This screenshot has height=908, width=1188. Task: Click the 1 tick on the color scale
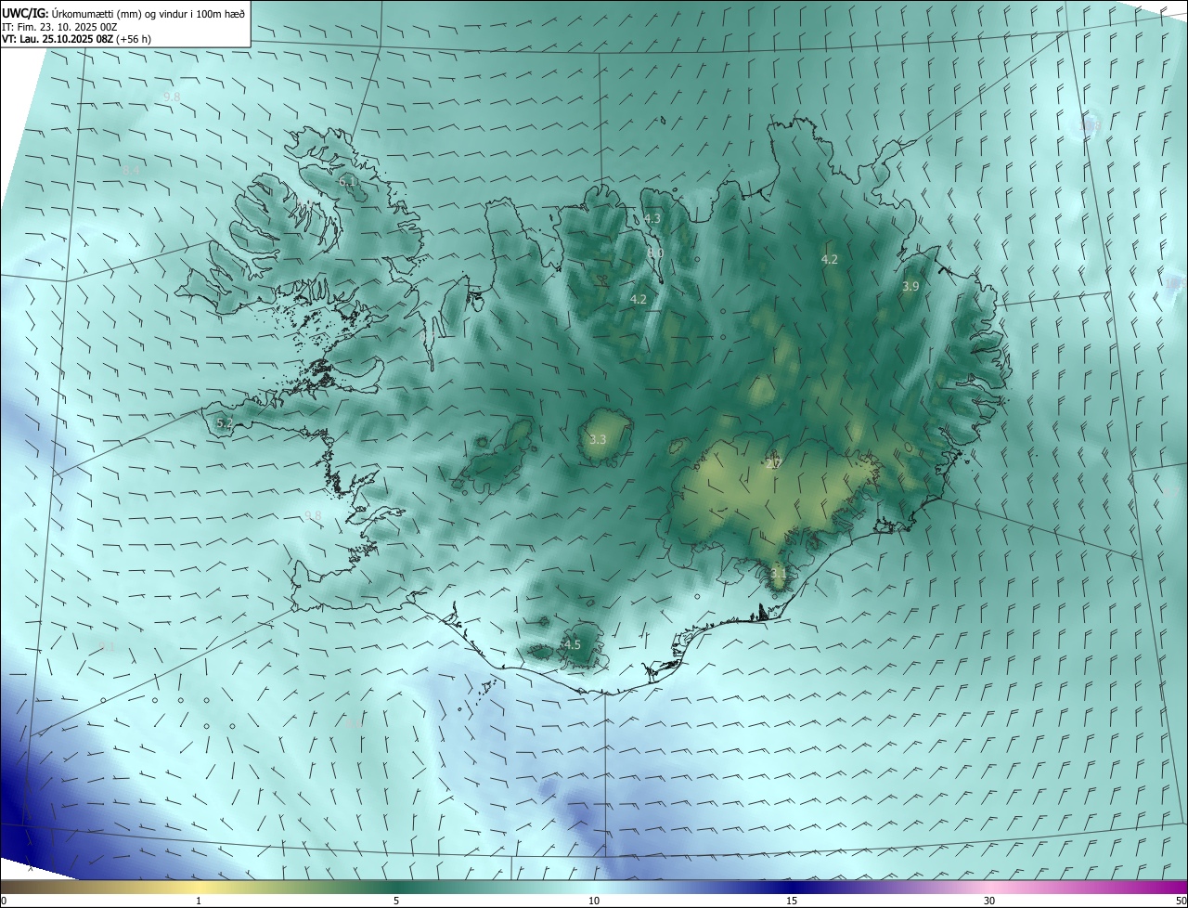(199, 901)
